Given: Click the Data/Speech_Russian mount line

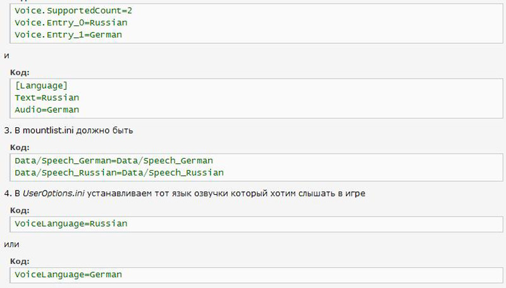Looking at the screenshot, I should (x=119, y=172).
